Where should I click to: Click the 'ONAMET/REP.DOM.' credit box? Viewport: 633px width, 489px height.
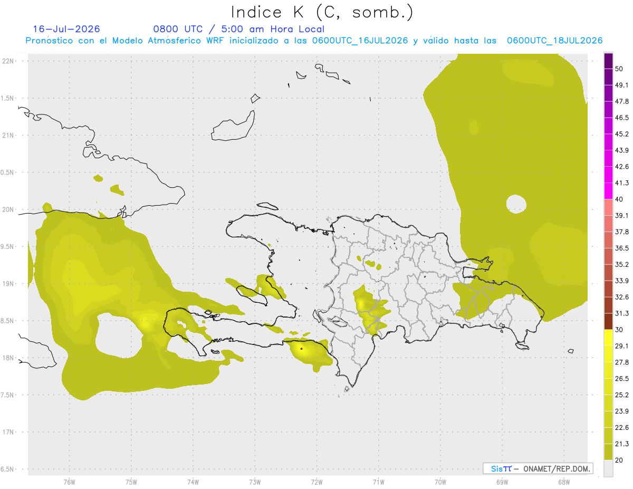click(x=538, y=468)
